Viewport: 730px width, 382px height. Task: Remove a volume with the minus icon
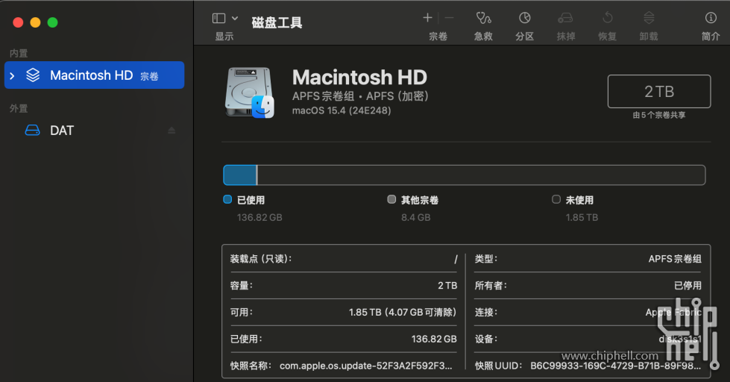(450, 18)
